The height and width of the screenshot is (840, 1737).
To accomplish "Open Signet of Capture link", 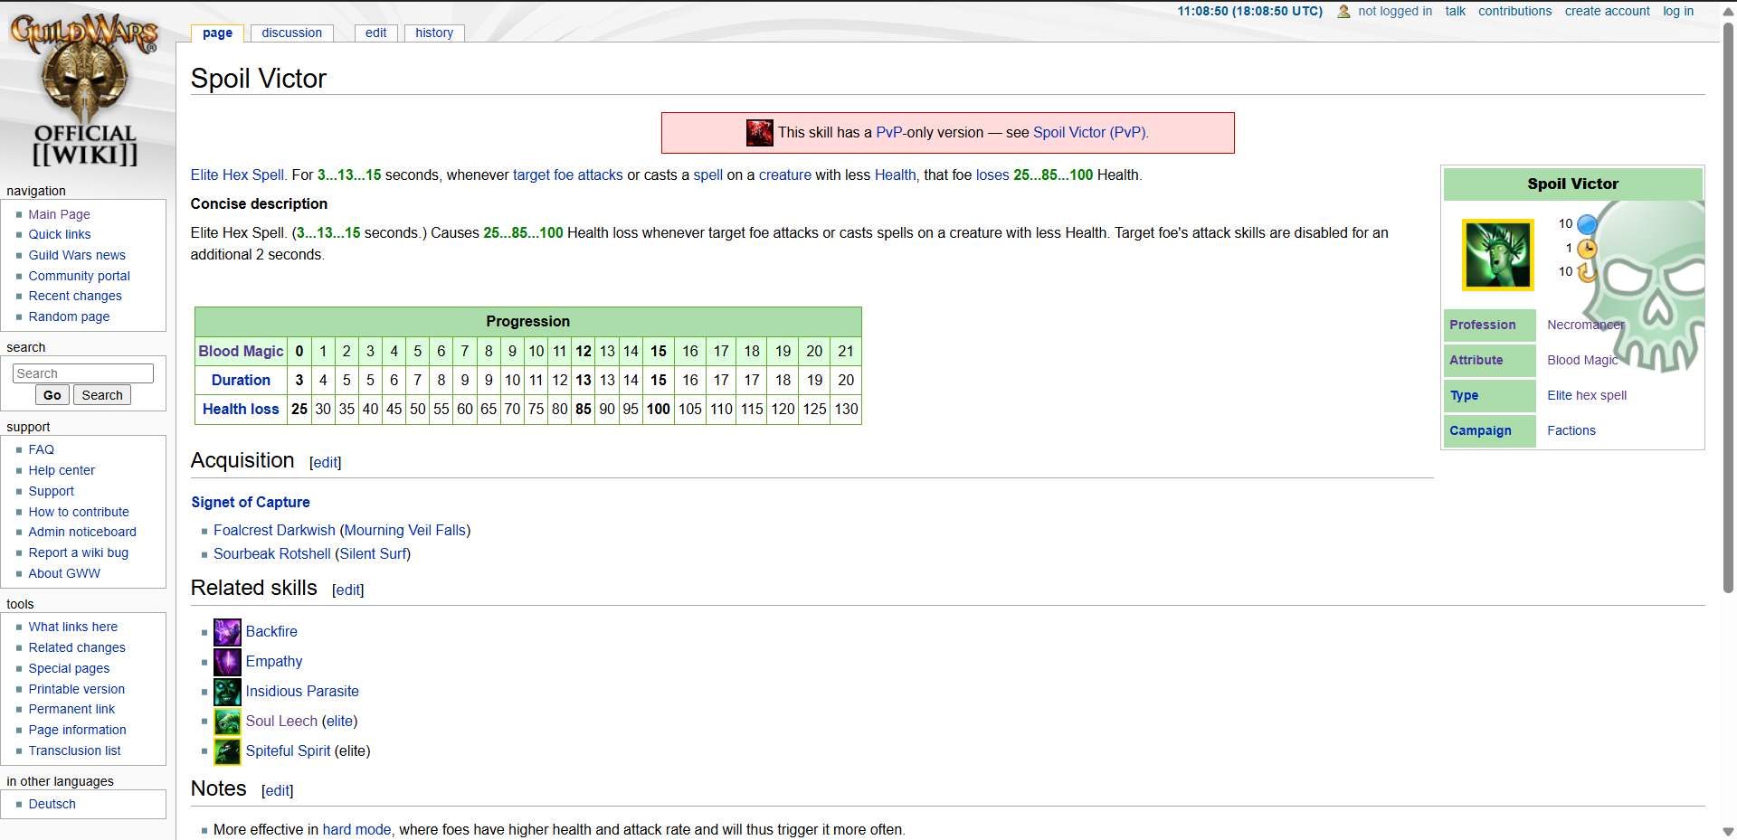I will (x=251, y=502).
